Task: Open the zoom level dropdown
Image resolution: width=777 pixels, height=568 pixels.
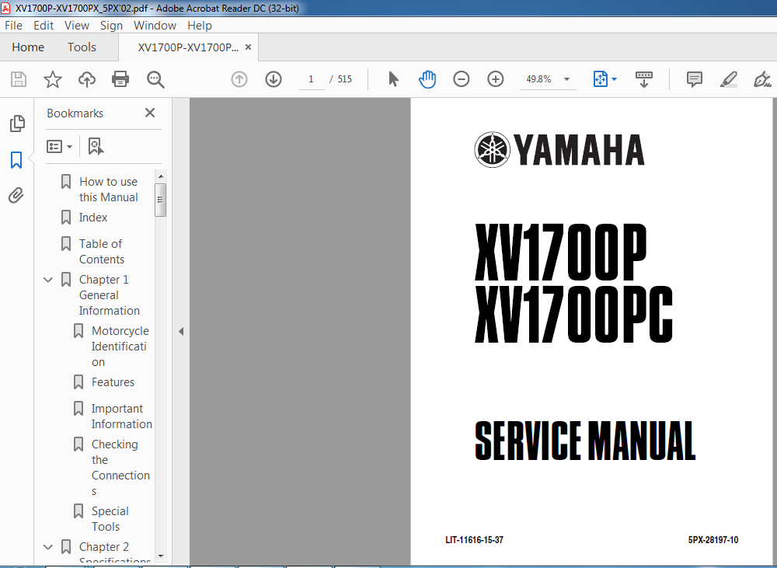Action: tap(567, 79)
